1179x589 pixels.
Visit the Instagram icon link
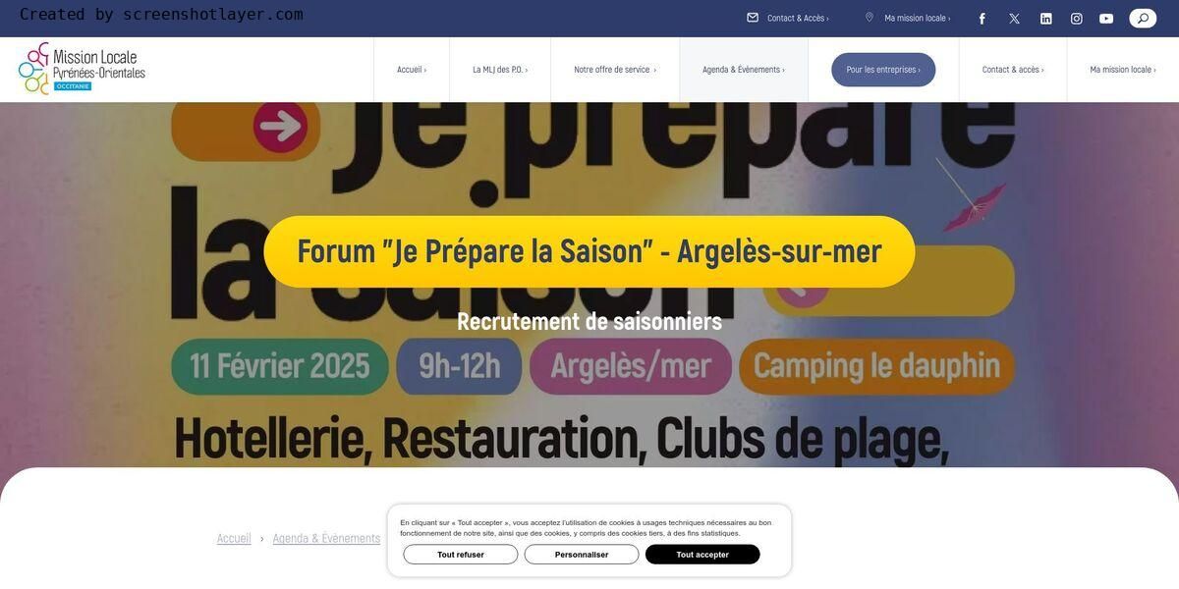click(1077, 19)
